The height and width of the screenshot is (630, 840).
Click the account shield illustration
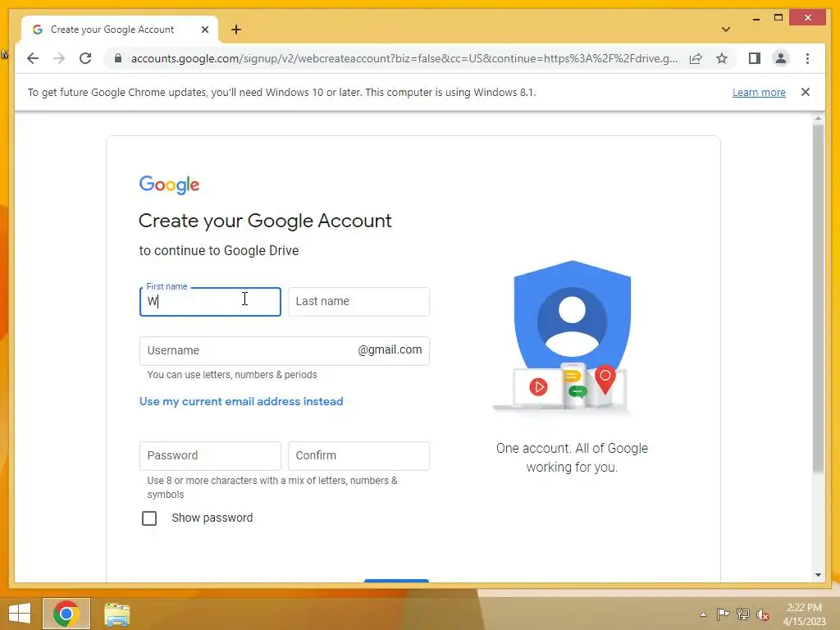coord(572,336)
